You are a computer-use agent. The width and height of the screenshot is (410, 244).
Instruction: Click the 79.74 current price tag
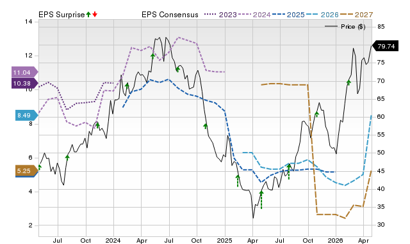point(385,46)
